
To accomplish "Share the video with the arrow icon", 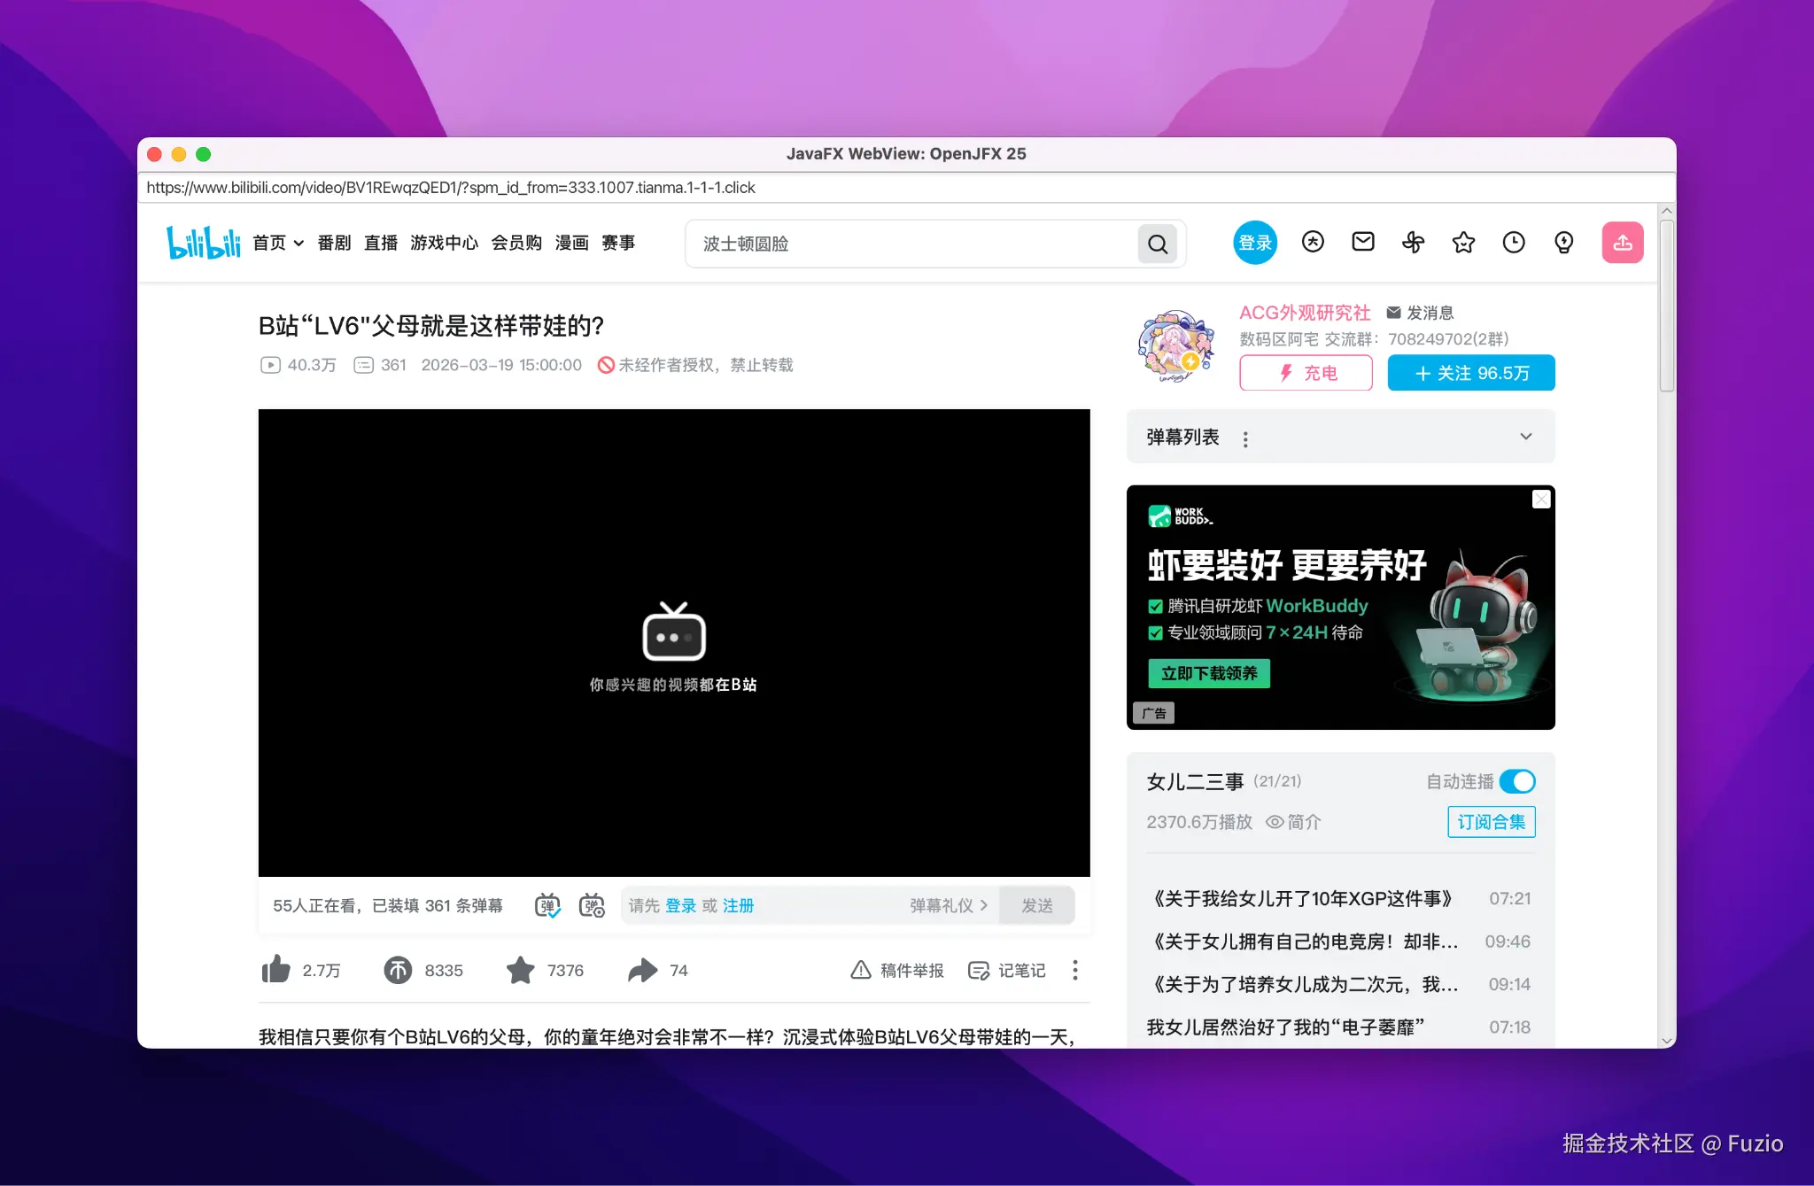I will [646, 970].
